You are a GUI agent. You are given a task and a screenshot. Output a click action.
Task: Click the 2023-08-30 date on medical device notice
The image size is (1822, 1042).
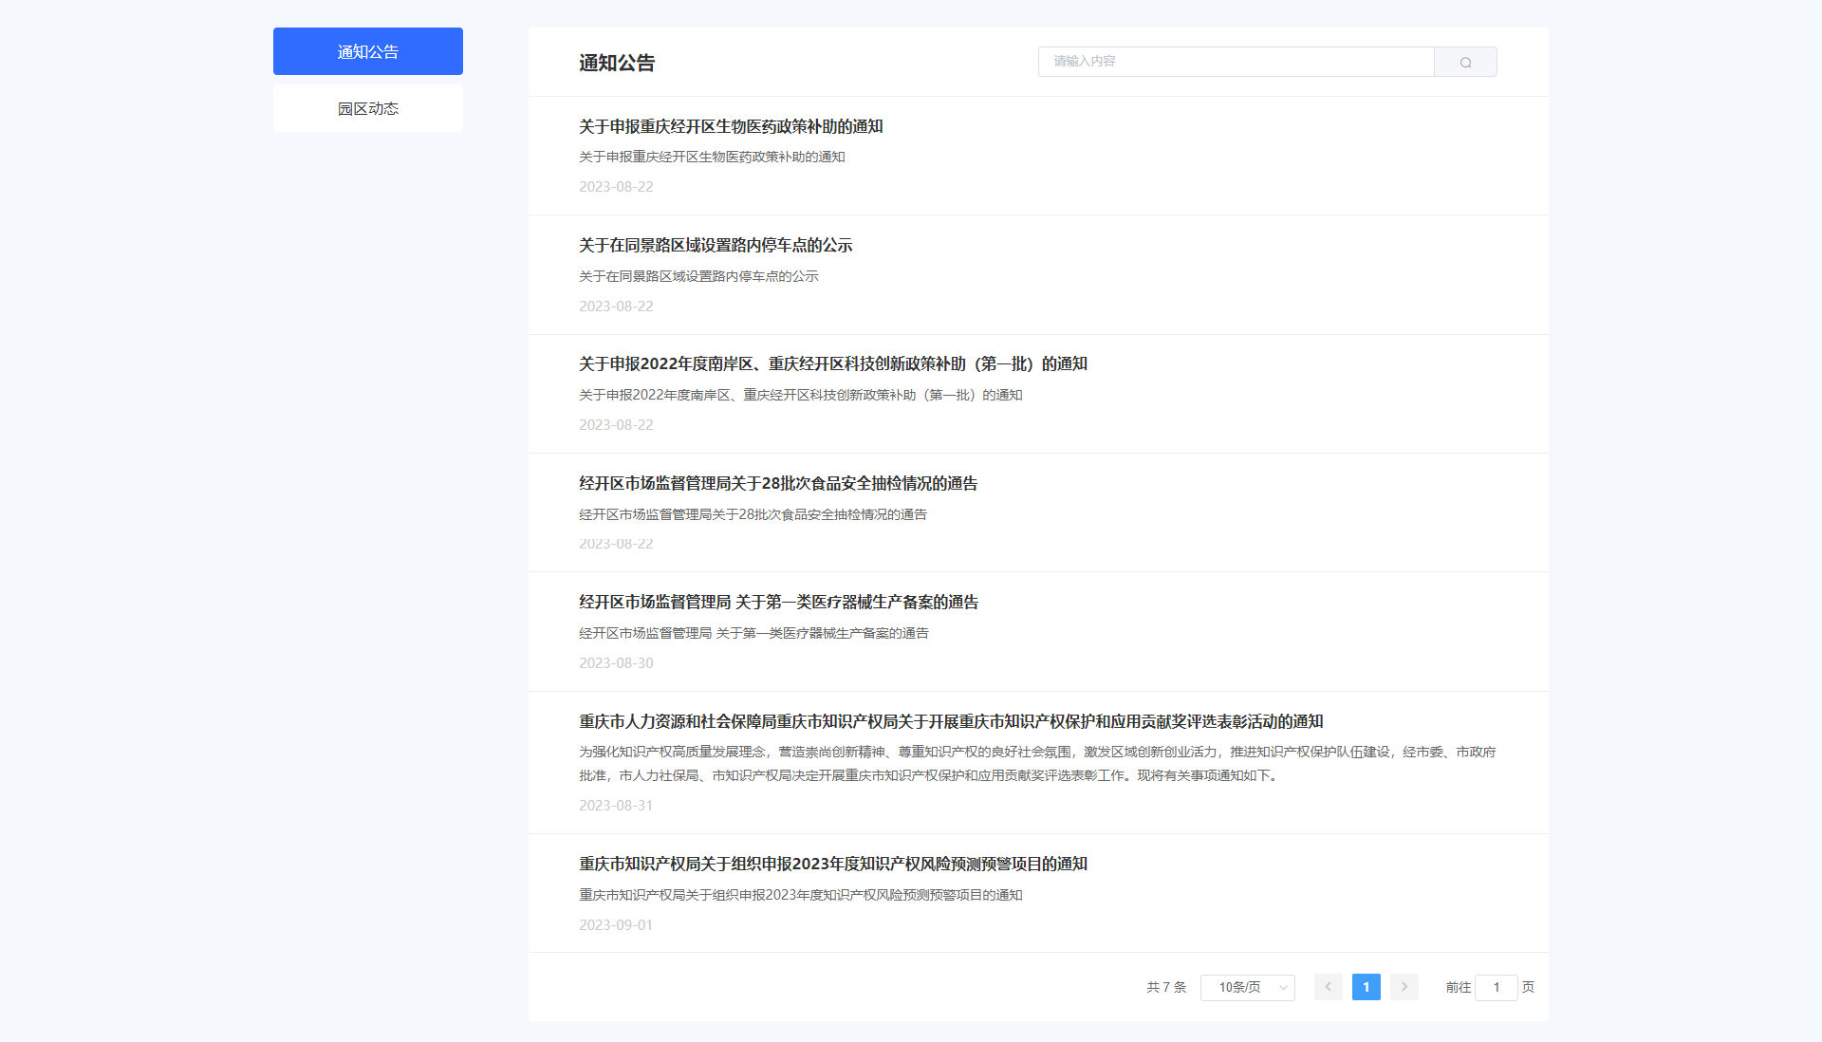tap(616, 662)
